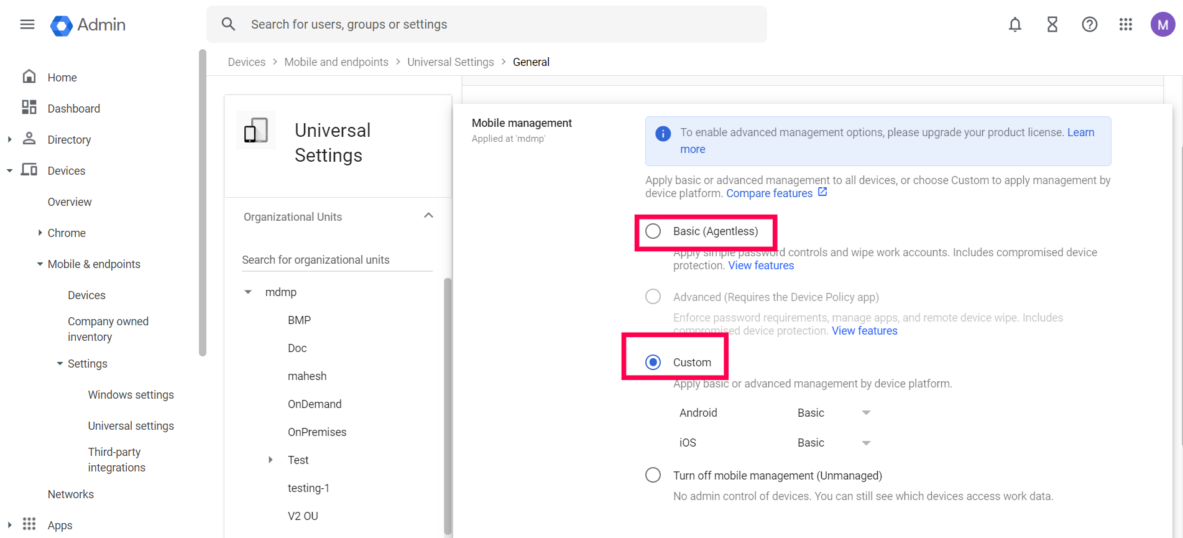Open Windows settings in sidebar

131,395
